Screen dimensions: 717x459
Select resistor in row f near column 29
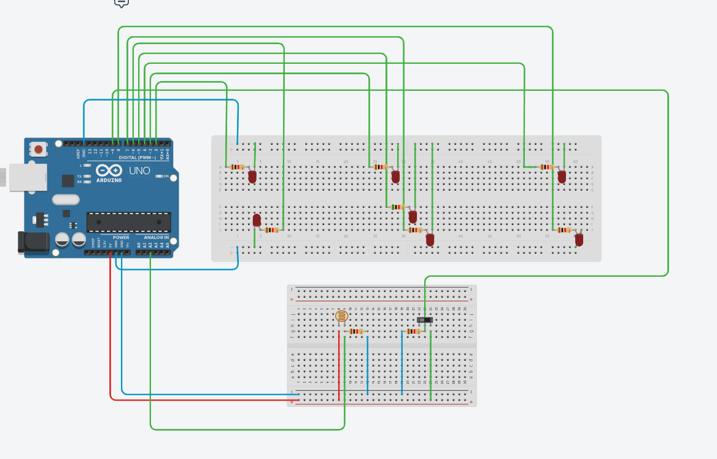(398, 207)
